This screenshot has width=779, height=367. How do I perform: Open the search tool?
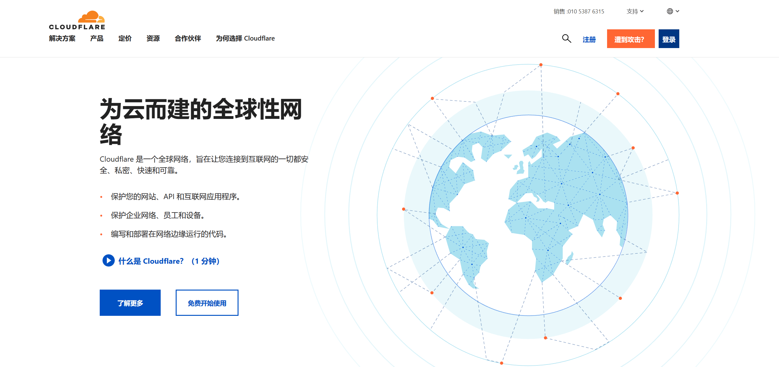click(x=566, y=38)
